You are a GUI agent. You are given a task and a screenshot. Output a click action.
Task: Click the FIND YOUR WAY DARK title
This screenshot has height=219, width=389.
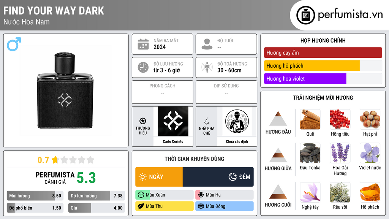click(54, 11)
